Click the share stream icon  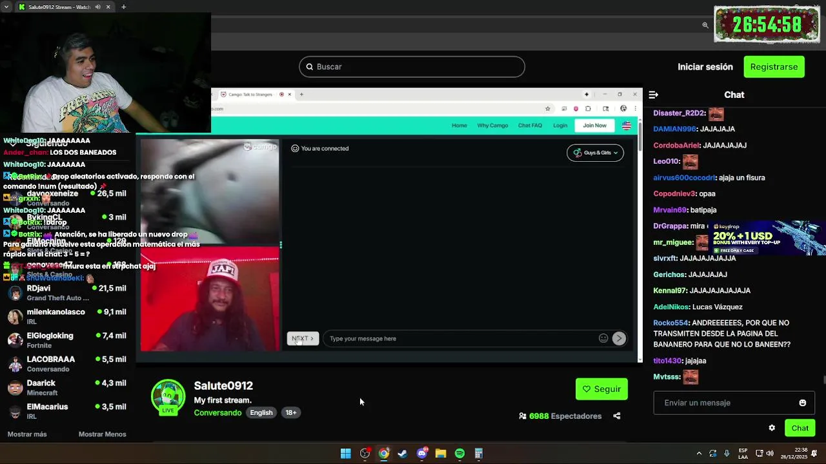pyautogui.click(x=617, y=416)
